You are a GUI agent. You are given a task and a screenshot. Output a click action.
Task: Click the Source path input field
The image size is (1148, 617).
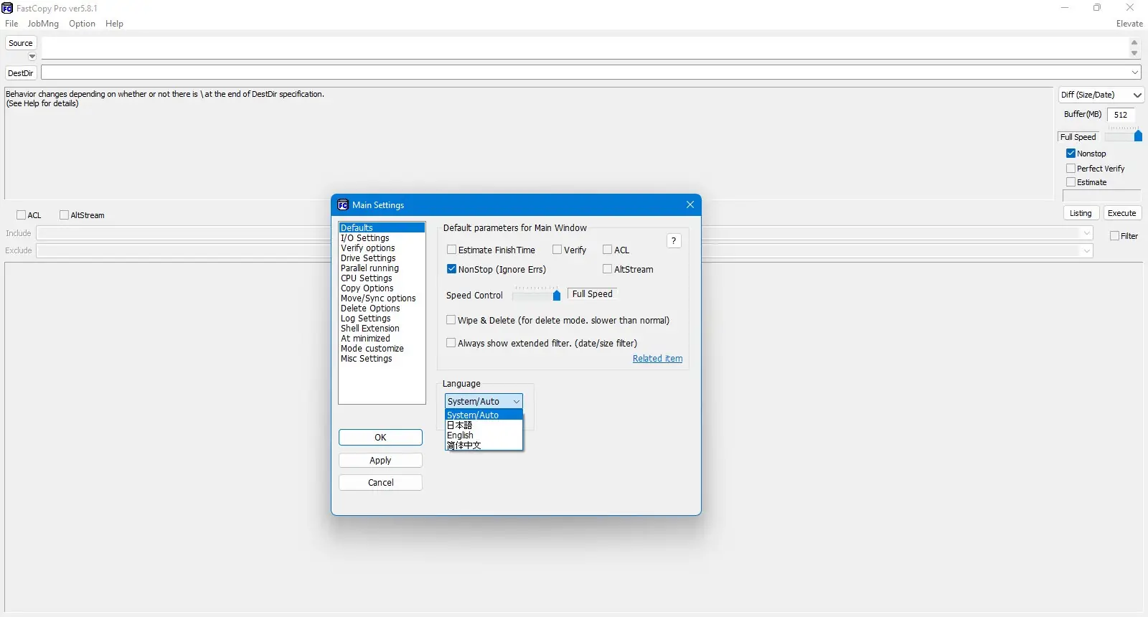585,47
